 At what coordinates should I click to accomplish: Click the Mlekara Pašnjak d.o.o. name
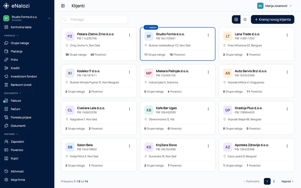pyautogui.click(x=172, y=71)
